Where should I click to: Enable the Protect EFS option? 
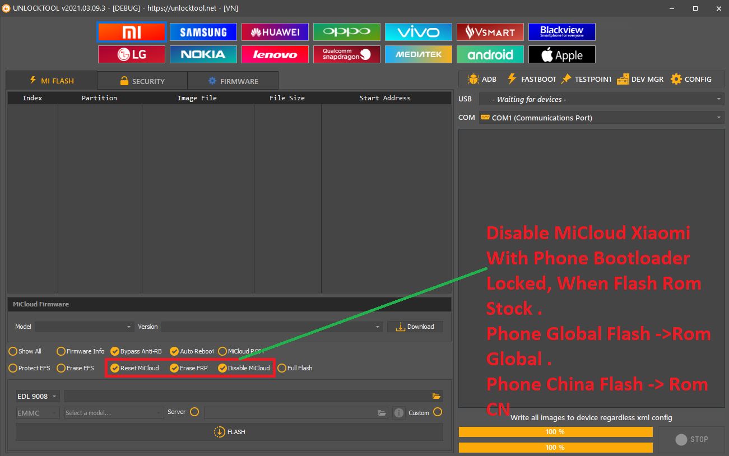point(29,368)
